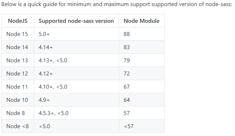Select the Node 10 cell
Viewport: 235px width, 136px height.
(x=17, y=100)
